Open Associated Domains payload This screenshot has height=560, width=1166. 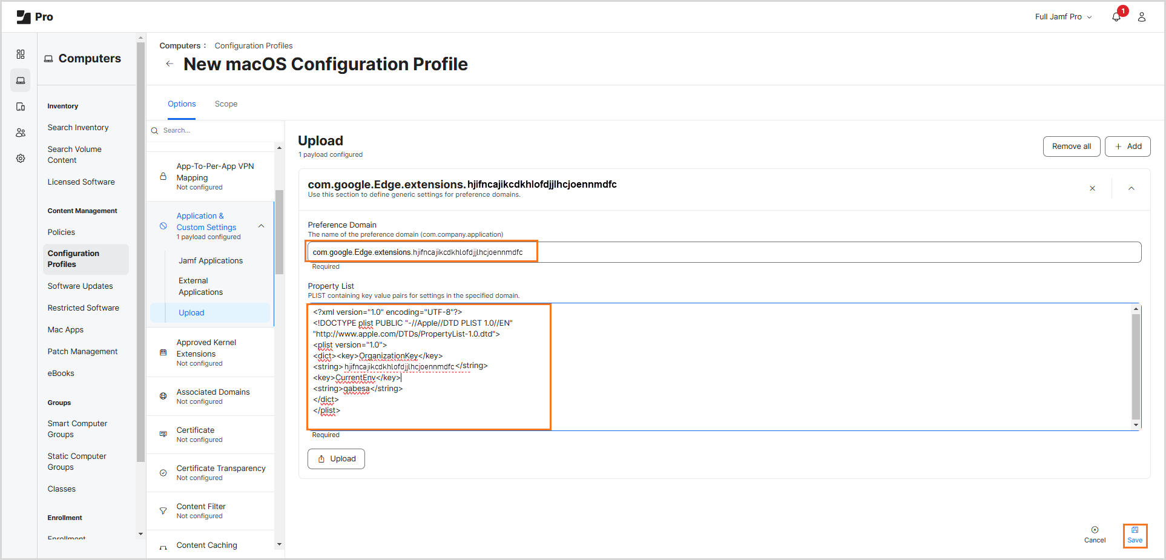click(x=210, y=397)
